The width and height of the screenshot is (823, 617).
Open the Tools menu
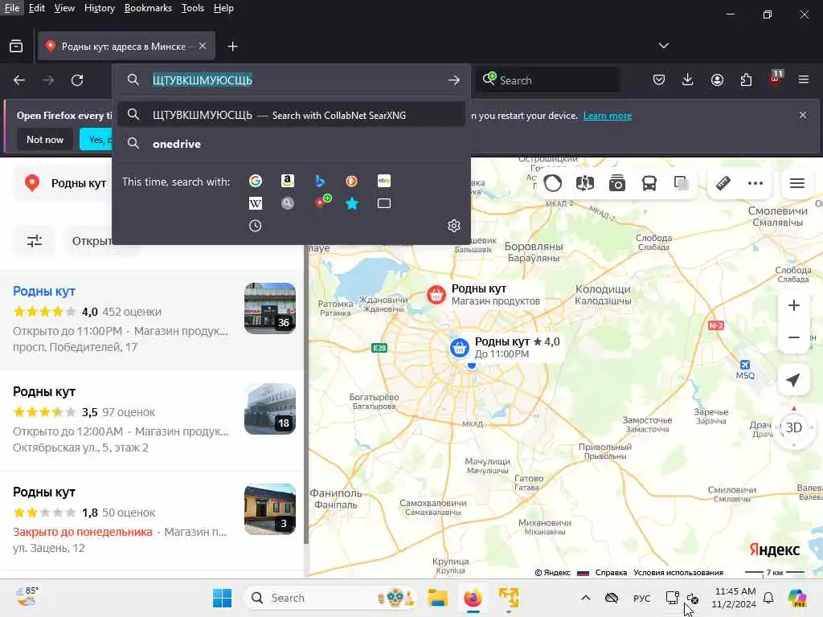[193, 8]
